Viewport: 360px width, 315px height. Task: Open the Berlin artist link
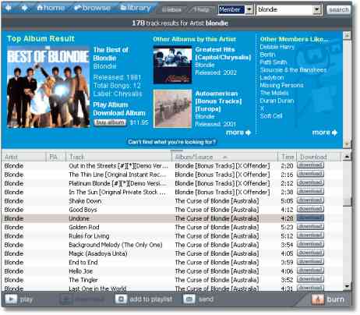[267, 55]
